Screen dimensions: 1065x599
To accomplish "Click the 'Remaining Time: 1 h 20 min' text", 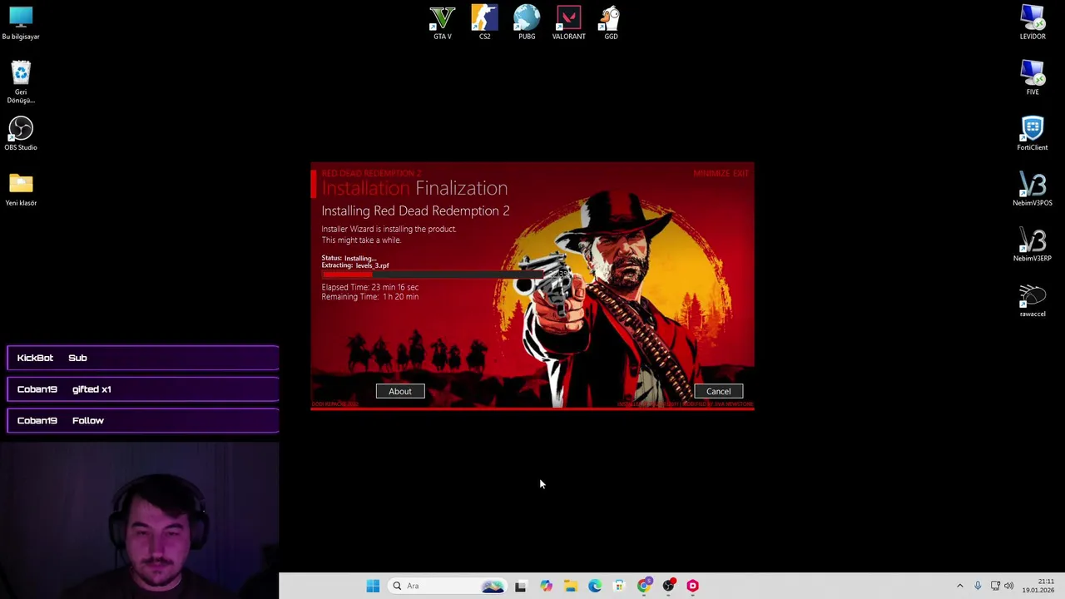I will pos(370,297).
